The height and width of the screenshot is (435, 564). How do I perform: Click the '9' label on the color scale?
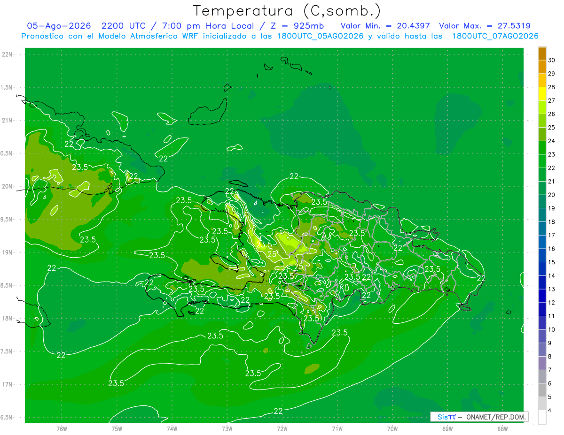pos(550,343)
